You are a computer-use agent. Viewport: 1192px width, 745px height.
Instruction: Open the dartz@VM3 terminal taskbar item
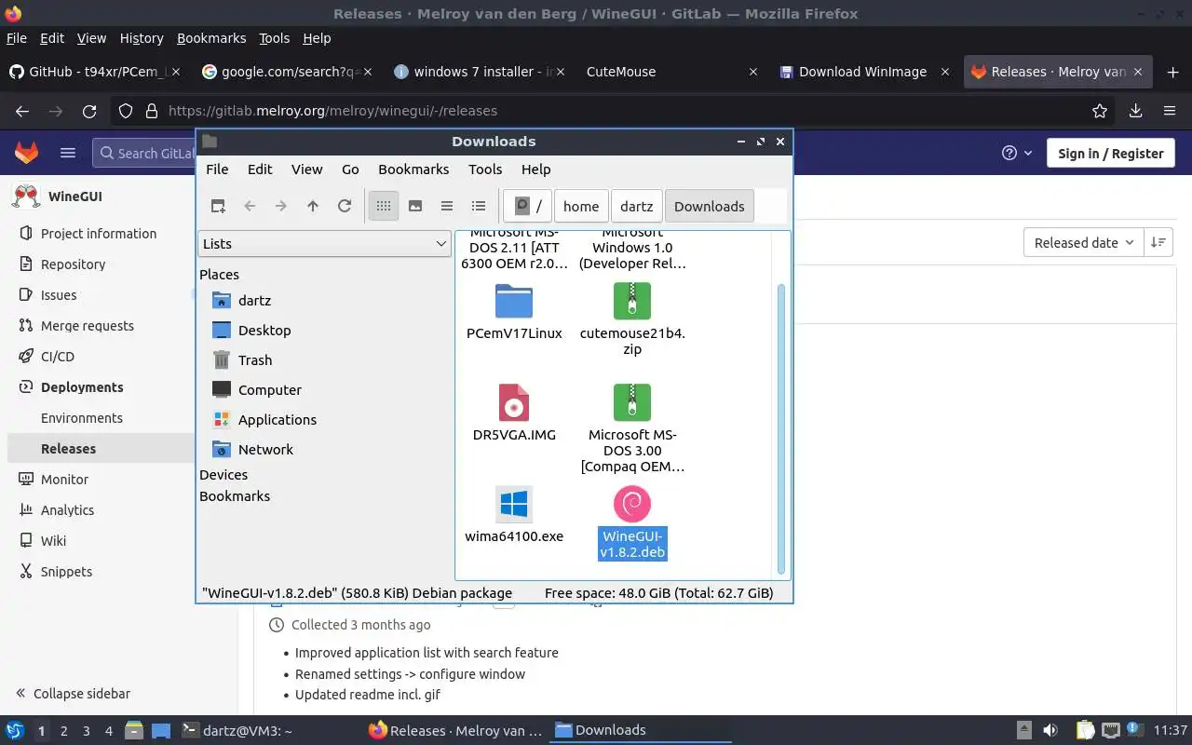coord(237,731)
